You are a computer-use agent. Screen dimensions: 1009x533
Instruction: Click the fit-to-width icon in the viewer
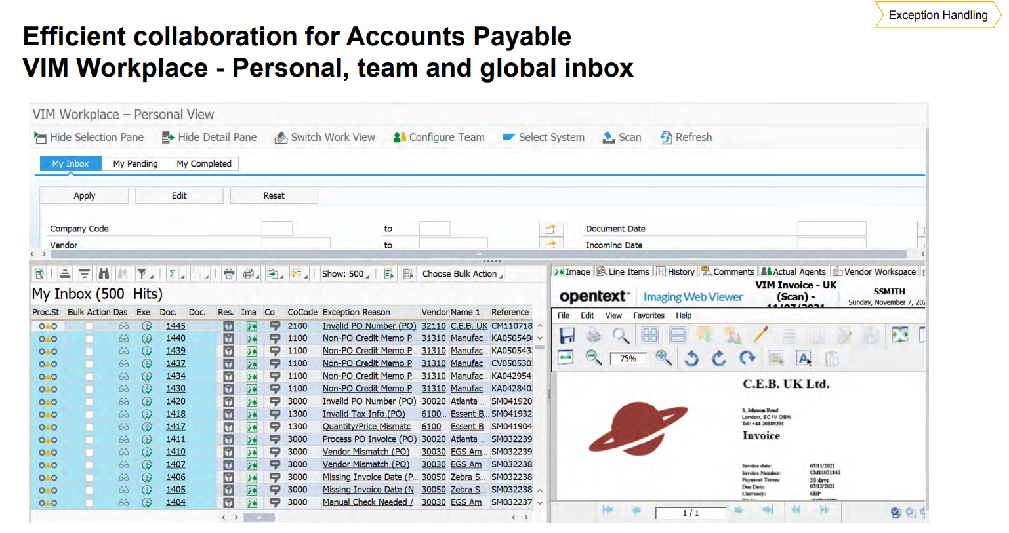(566, 357)
